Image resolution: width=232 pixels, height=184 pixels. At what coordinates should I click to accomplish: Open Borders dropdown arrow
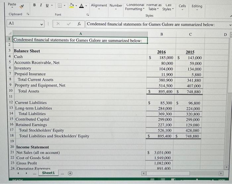pos(65,6)
